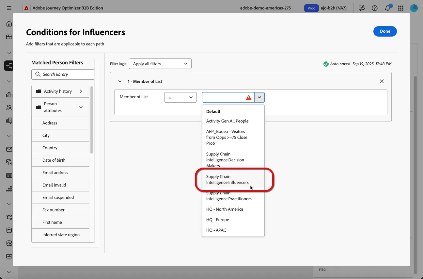
Task: Click the Adobe logo in header
Action: [x=26, y=8]
